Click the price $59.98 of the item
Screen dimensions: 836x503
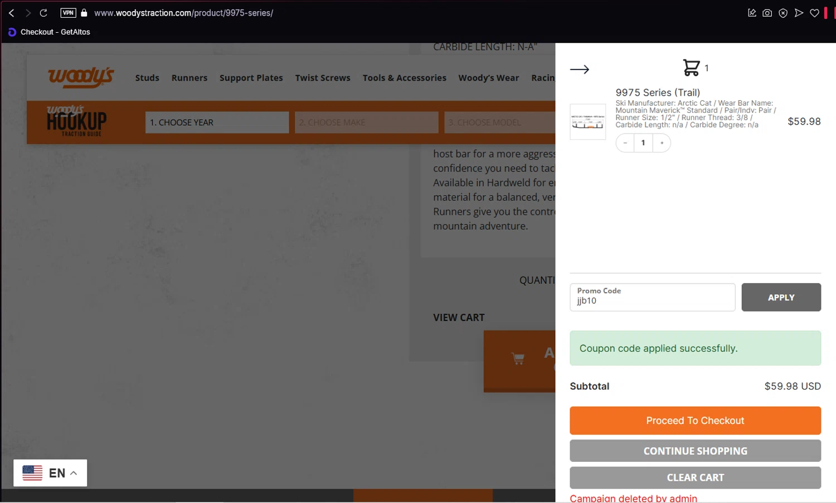(804, 121)
